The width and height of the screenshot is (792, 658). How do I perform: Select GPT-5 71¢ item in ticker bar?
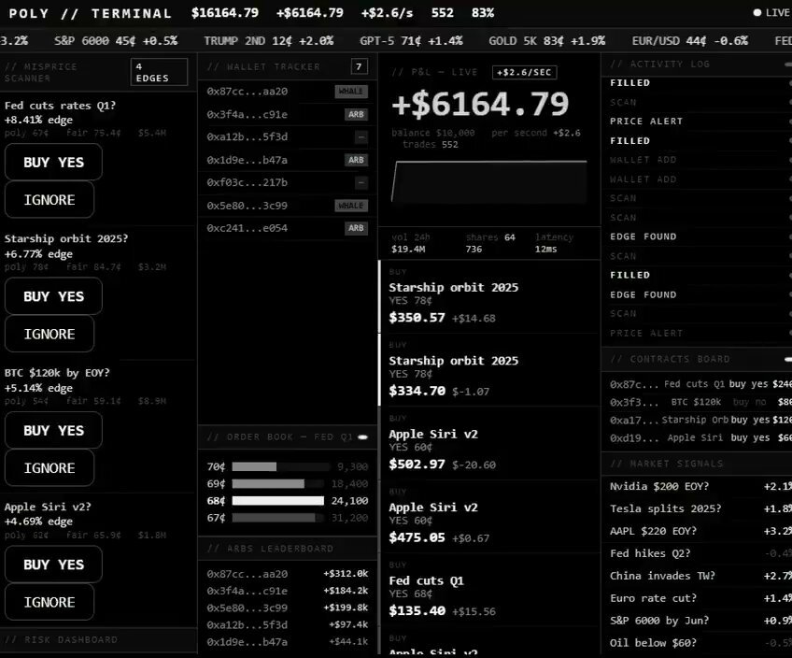411,41
